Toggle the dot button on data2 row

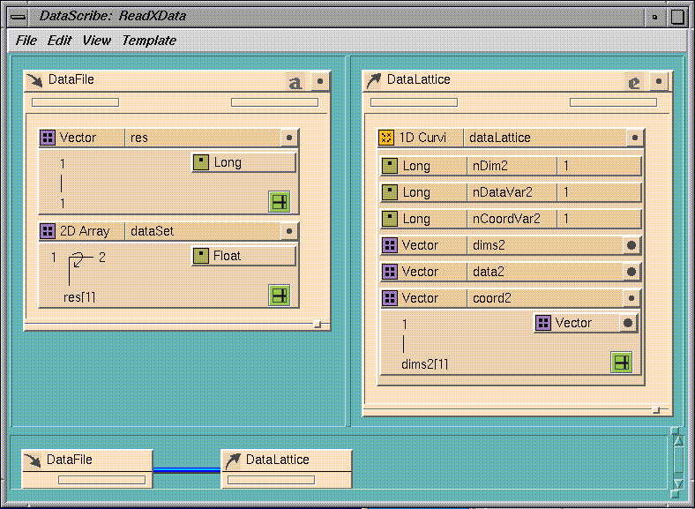pos(631,272)
